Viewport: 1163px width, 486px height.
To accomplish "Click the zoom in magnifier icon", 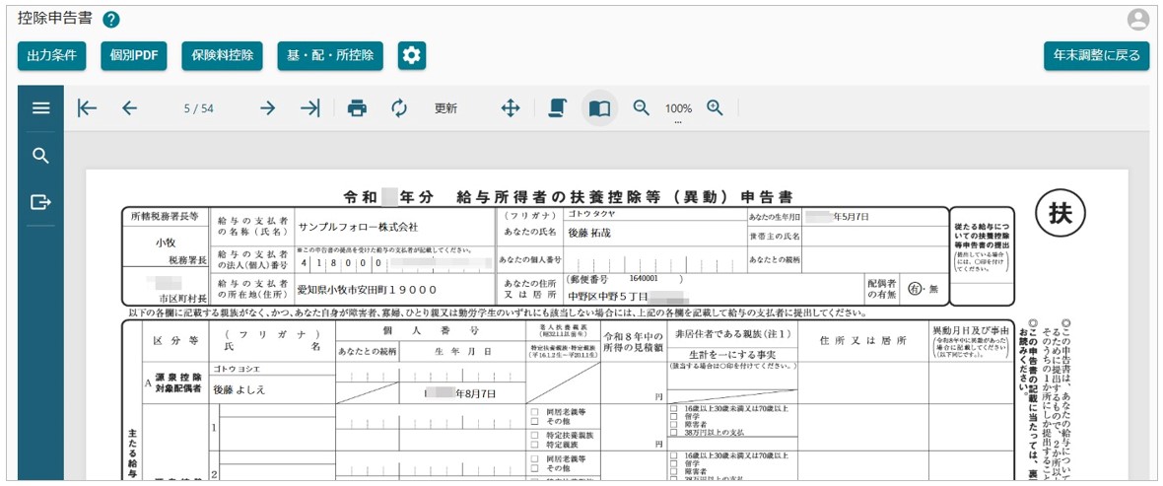I will pyautogui.click(x=716, y=108).
